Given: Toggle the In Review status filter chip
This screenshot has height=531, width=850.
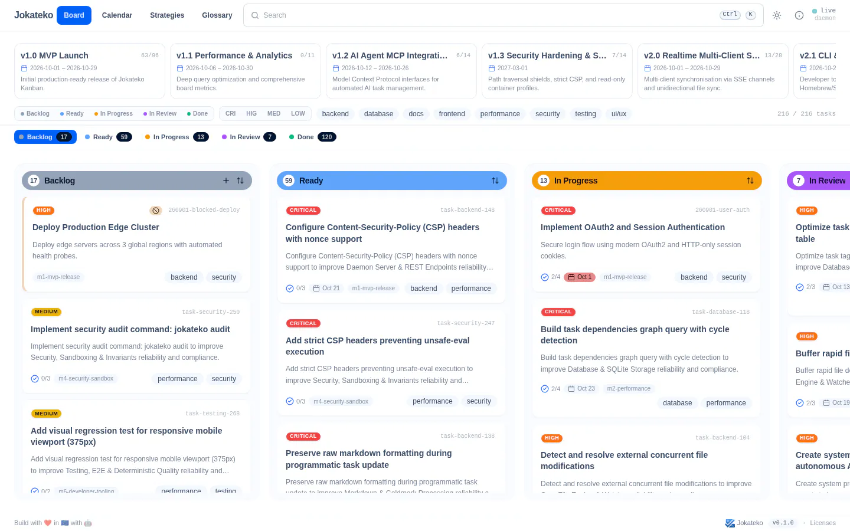Looking at the screenshot, I should [x=160, y=114].
